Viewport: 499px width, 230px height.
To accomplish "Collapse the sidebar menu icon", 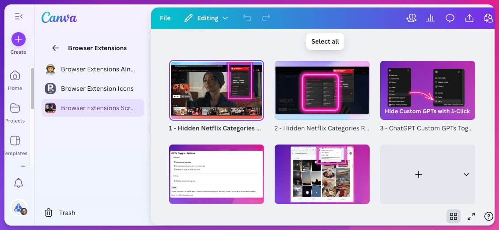I will pos(19,16).
